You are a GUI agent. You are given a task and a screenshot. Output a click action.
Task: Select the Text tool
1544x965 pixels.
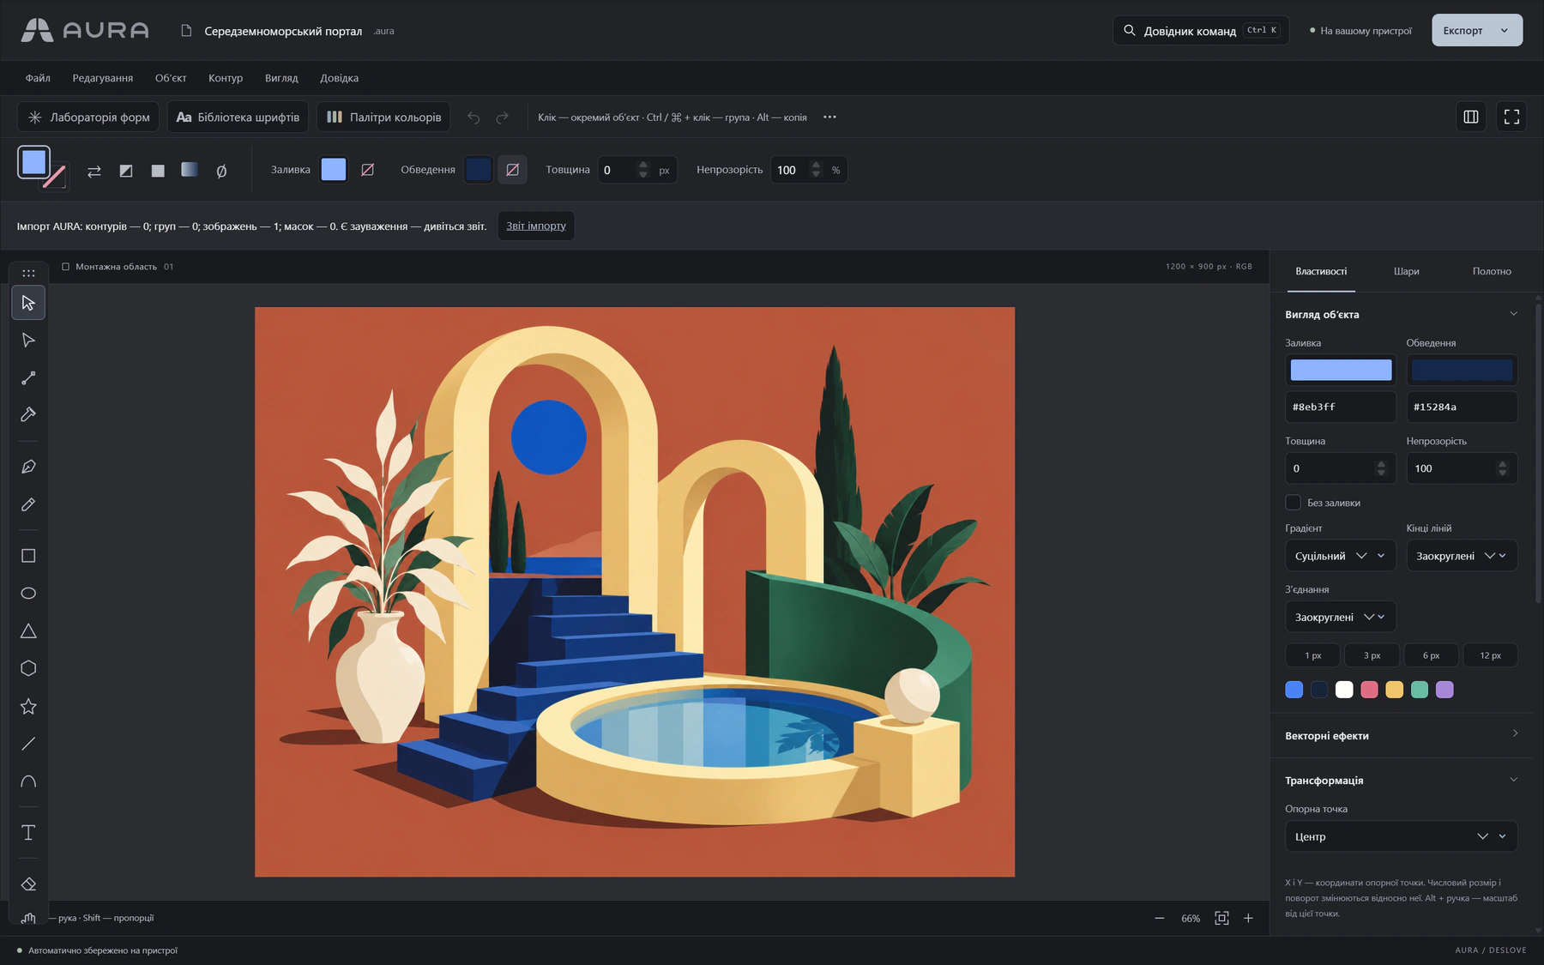pyautogui.click(x=28, y=833)
